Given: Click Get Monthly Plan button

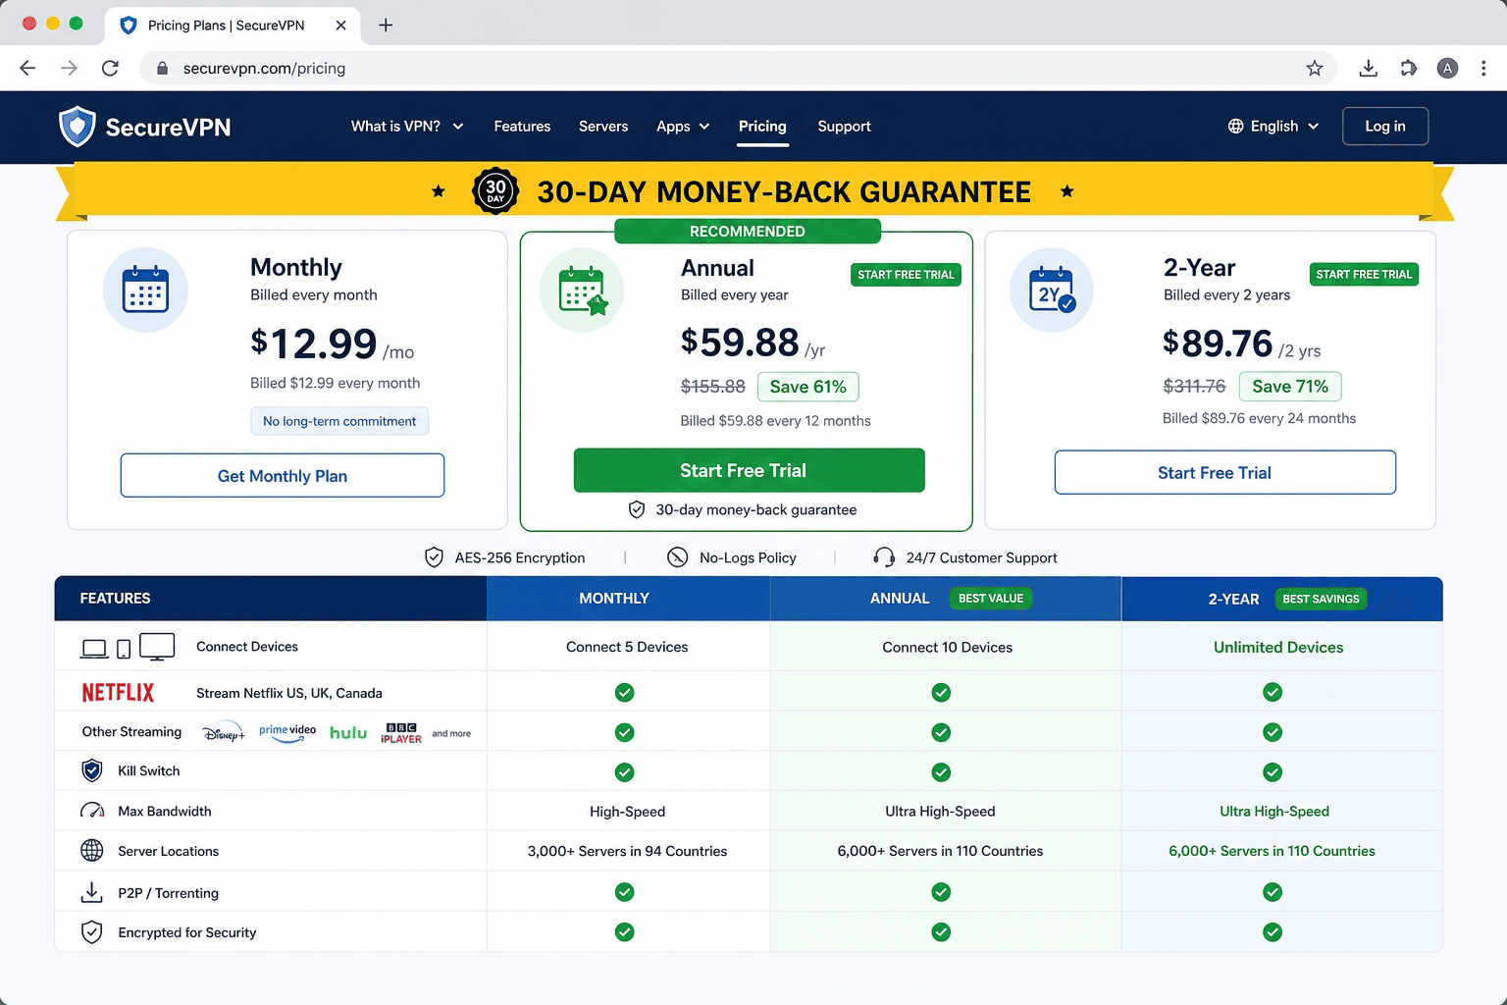Looking at the screenshot, I should click(283, 476).
